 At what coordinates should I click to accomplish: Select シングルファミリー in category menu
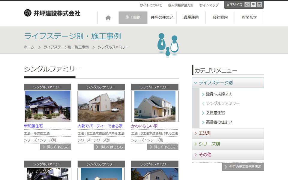pos(223,103)
